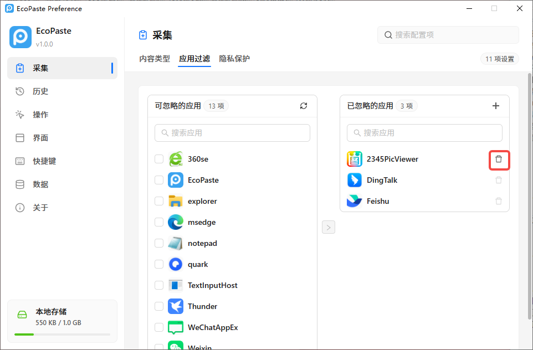This screenshot has height=350, width=533.
Task: Move selected apps with the arrow button
Action: pyautogui.click(x=329, y=227)
